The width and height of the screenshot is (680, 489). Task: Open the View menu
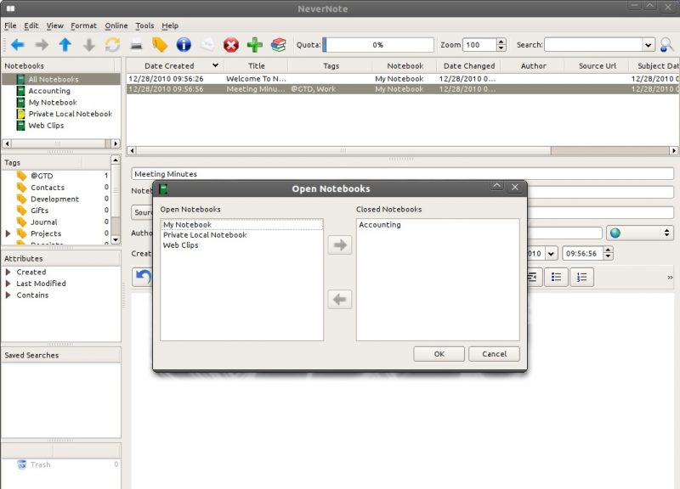coord(55,25)
